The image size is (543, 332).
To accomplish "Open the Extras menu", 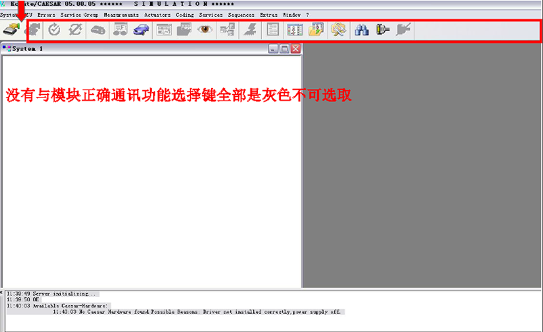I will pyautogui.click(x=269, y=15).
